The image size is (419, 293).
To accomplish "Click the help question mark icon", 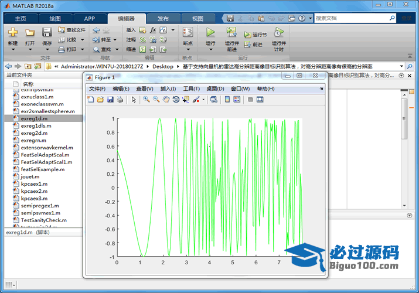I will (x=302, y=18).
